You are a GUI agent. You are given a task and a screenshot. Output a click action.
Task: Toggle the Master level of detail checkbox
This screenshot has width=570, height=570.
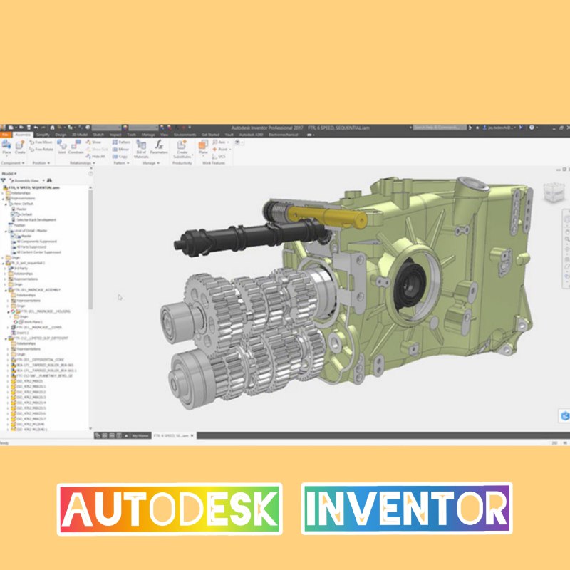13,236
